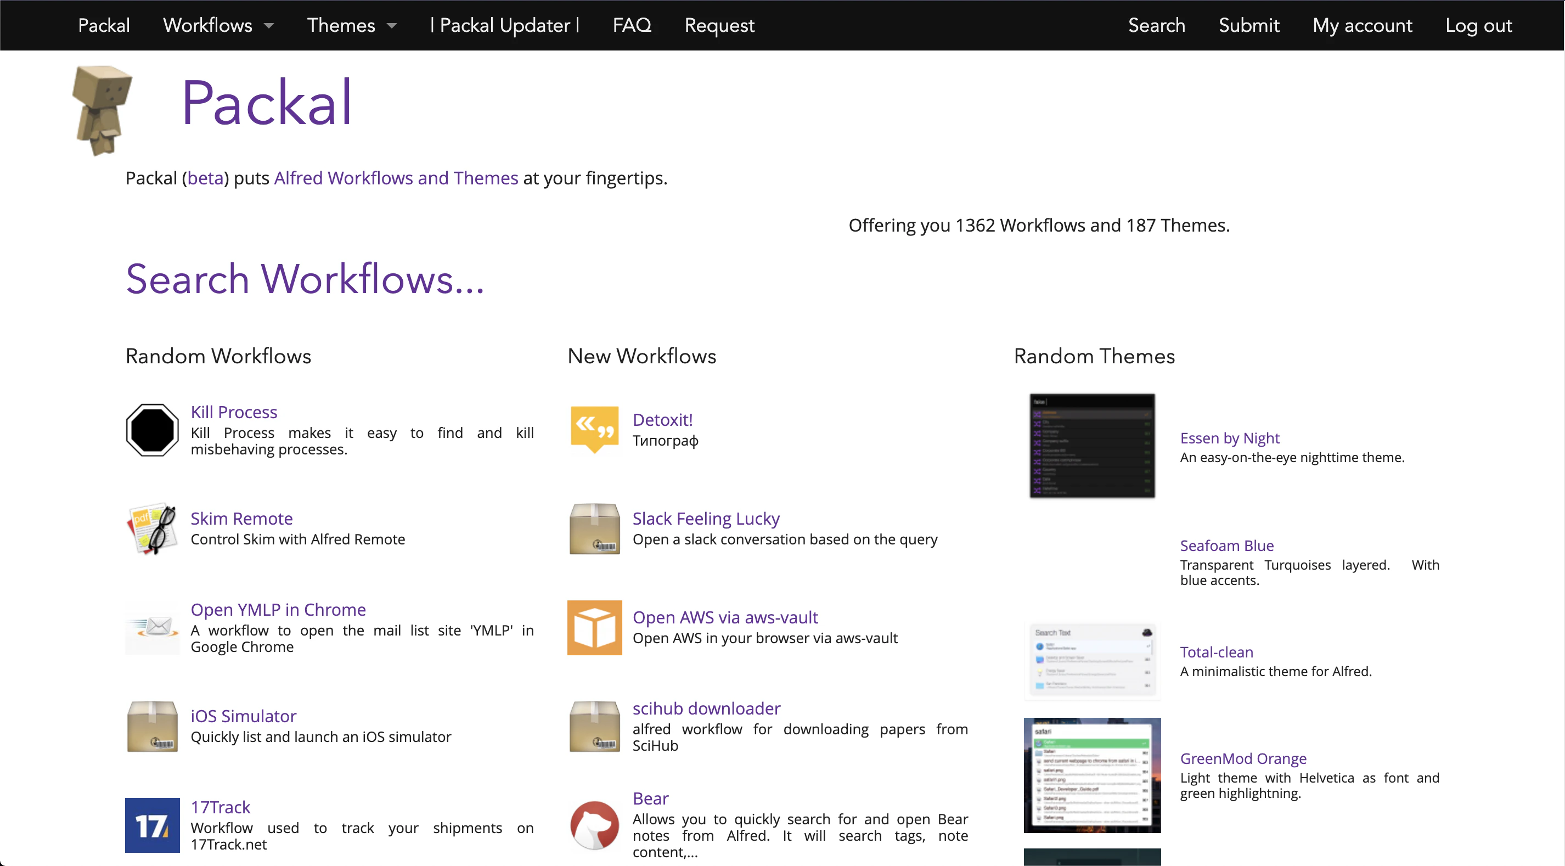Click the Bear red bear icon
The height and width of the screenshot is (866, 1565).
(x=594, y=825)
